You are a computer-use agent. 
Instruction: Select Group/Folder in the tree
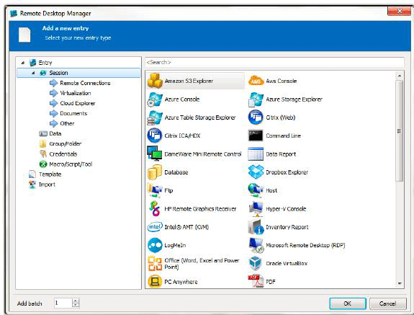pyautogui.click(x=66, y=143)
